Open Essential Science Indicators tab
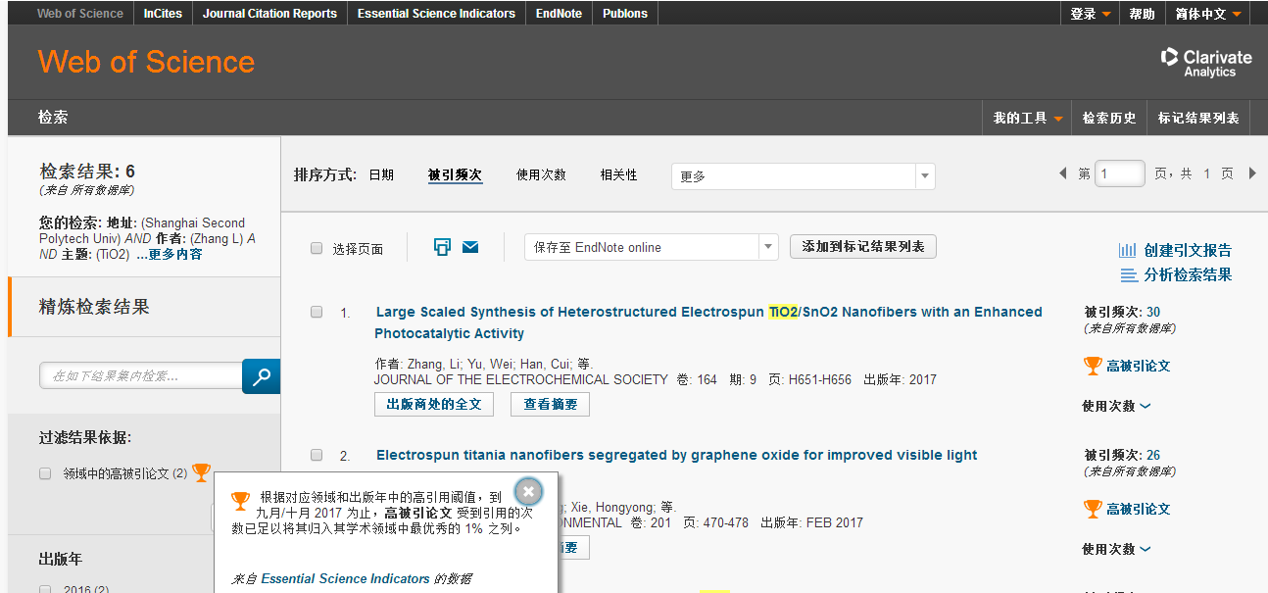 point(436,14)
